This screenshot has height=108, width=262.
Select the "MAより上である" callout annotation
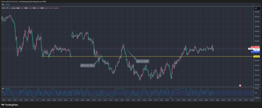click(x=142, y=61)
